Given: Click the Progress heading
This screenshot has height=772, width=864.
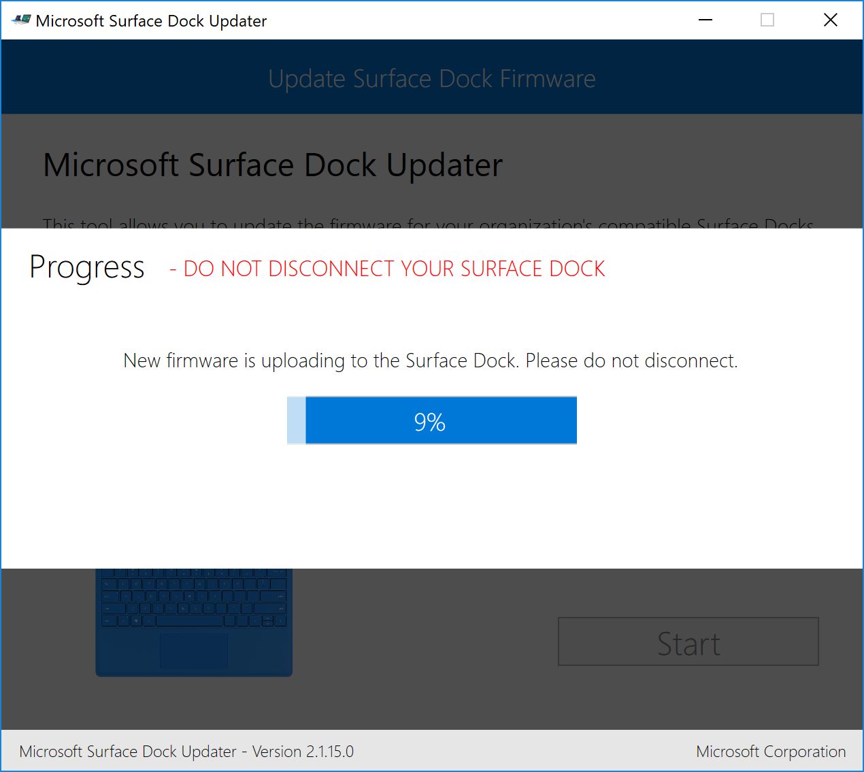Looking at the screenshot, I should point(86,267).
